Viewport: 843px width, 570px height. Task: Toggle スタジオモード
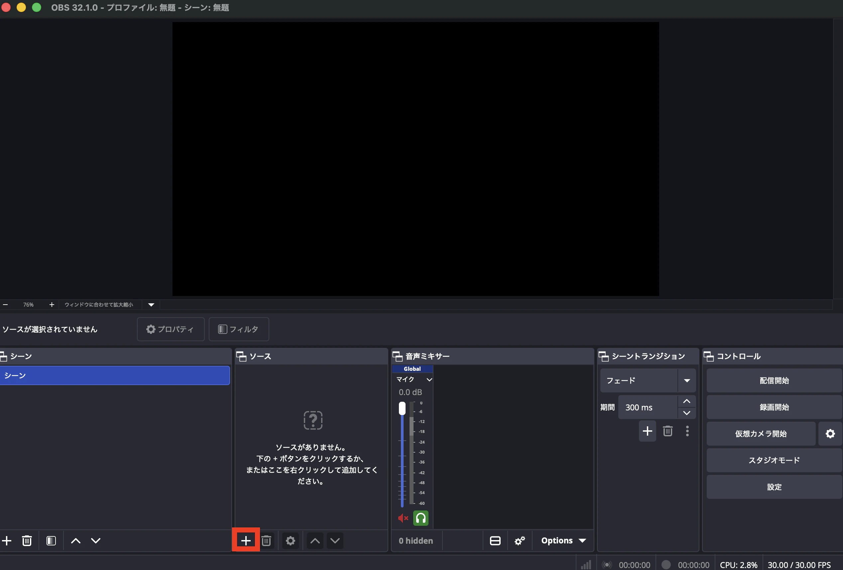(774, 460)
